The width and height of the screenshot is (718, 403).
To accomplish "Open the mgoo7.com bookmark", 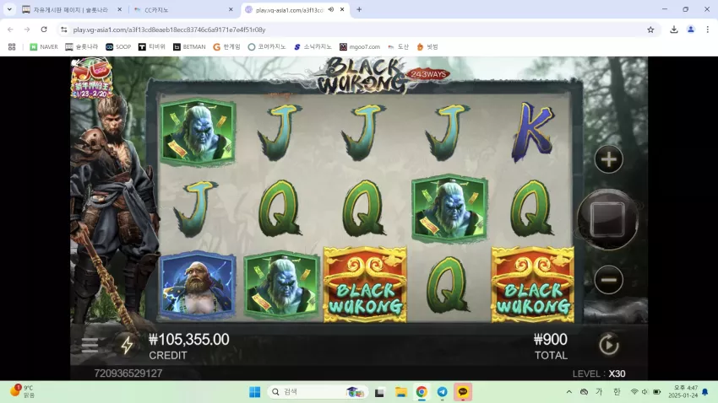I will click(x=360, y=46).
